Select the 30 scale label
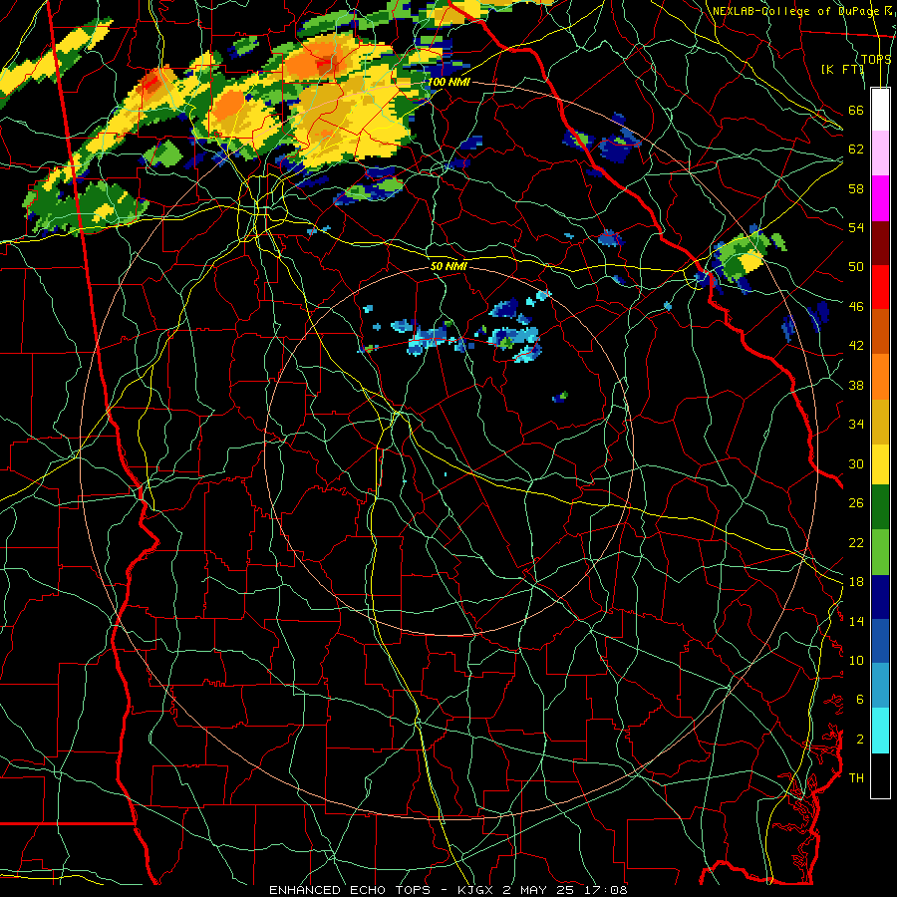The height and width of the screenshot is (897, 897). pos(856,463)
